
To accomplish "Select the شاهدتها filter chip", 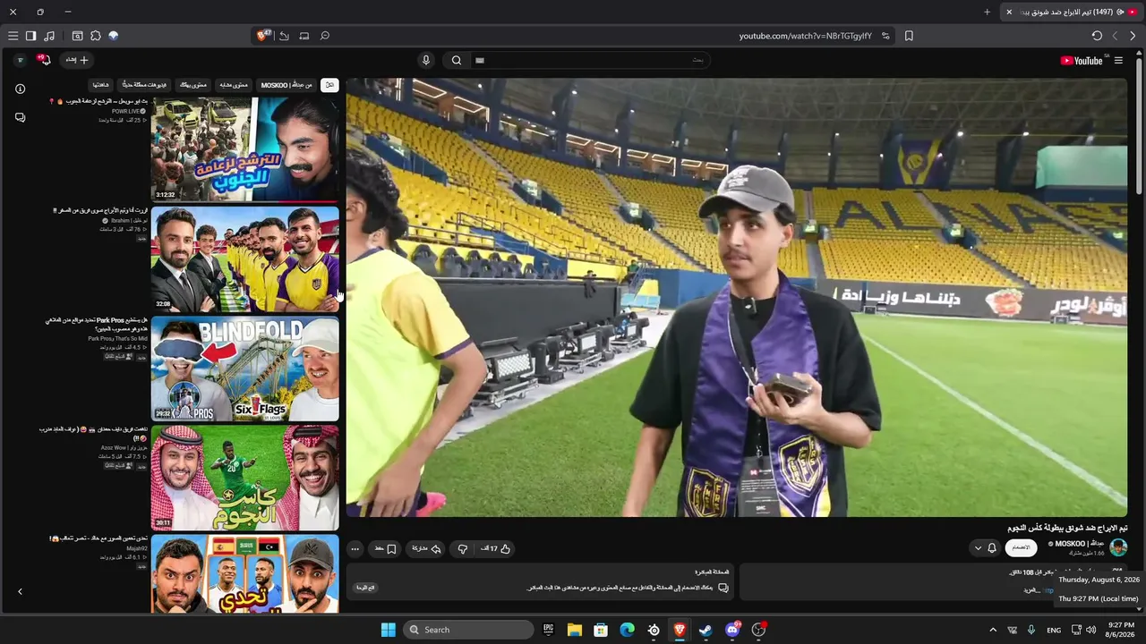I will point(101,85).
